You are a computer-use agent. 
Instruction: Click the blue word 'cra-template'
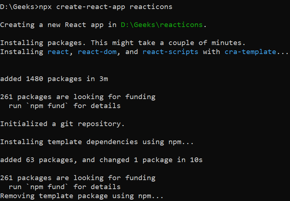(x=250, y=52)
